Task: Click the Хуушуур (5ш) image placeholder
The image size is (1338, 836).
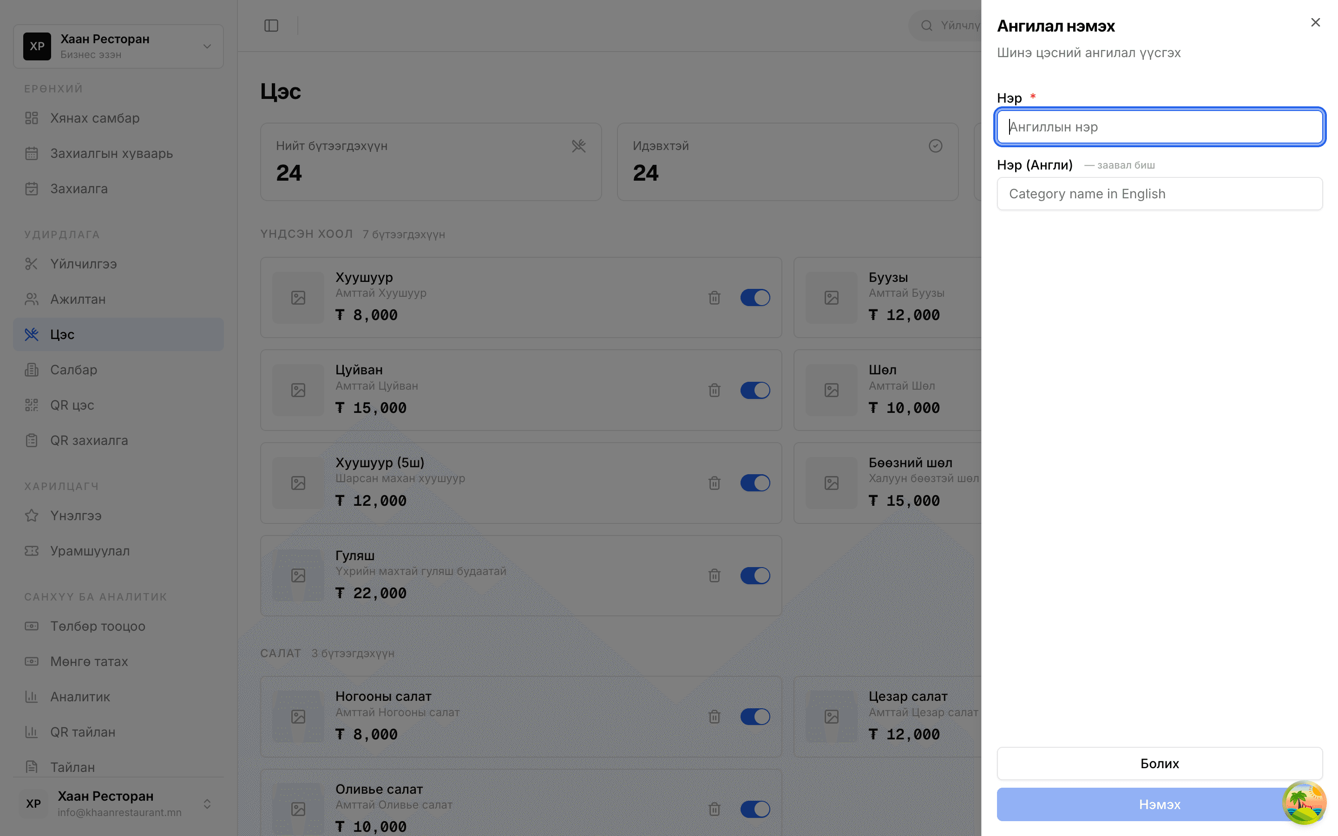Action: tap(298, 483)
